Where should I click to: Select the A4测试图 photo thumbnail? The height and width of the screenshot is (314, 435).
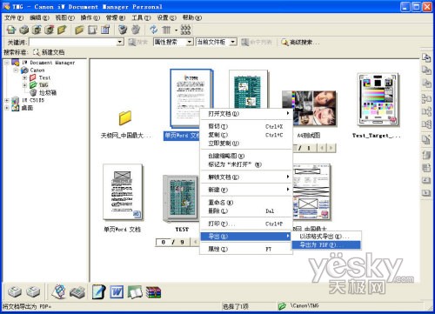(309, 108)
